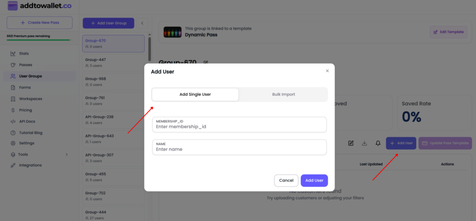The image size is (476, 221).
Task: Click the Integrations plug icon
Action: click(13, 165)
